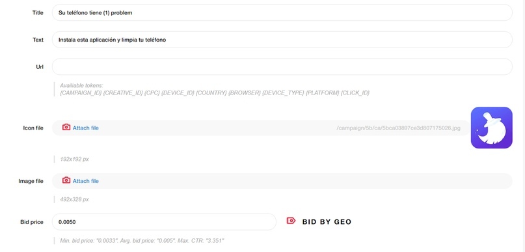This screenshot has width=525, height=252.
Task: Open the broom app icon preview
Action: (492, 128)
